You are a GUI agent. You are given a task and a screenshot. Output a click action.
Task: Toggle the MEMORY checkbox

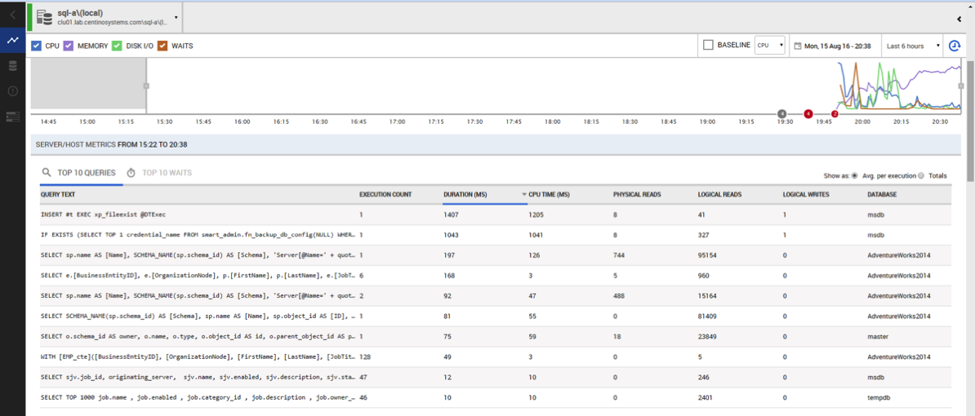tap(69, 46)
